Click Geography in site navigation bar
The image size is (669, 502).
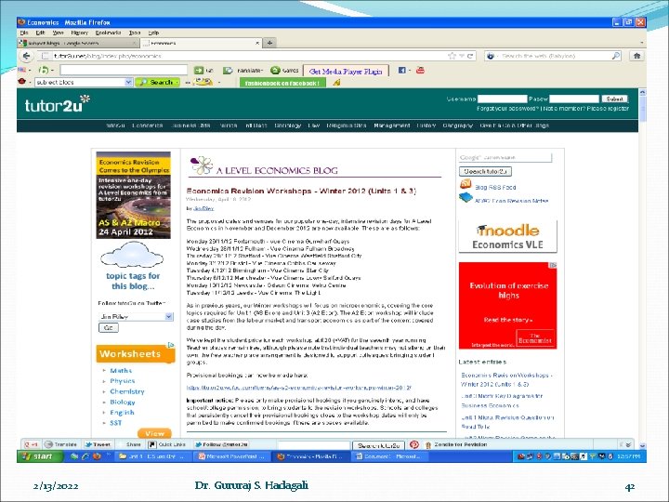457,125
